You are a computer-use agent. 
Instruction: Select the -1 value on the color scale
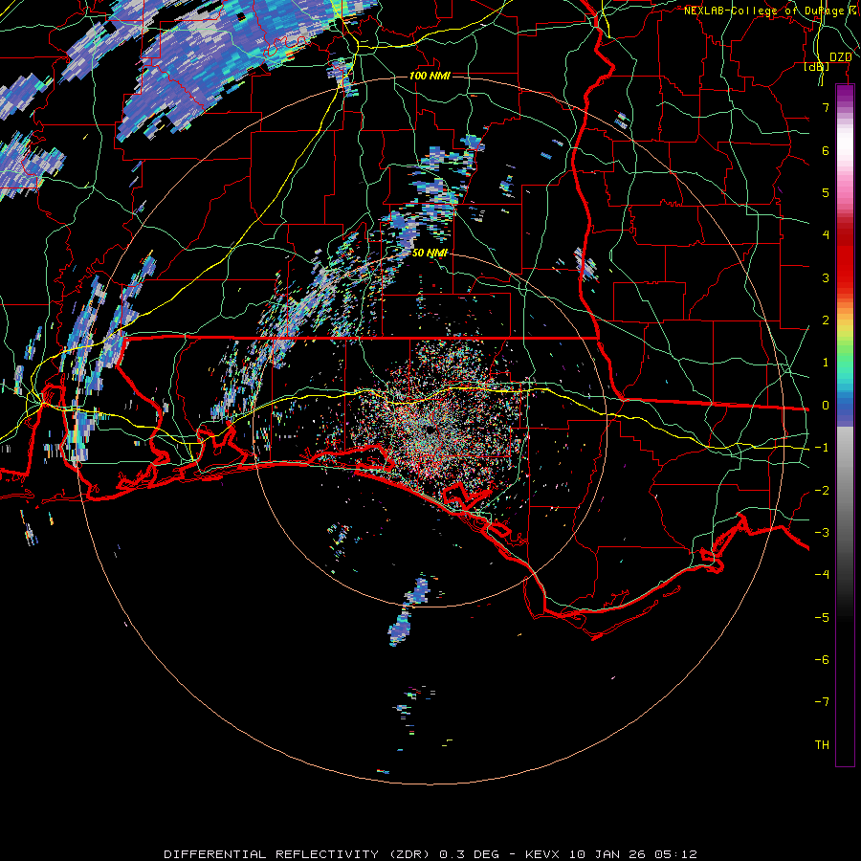(822, 448)
